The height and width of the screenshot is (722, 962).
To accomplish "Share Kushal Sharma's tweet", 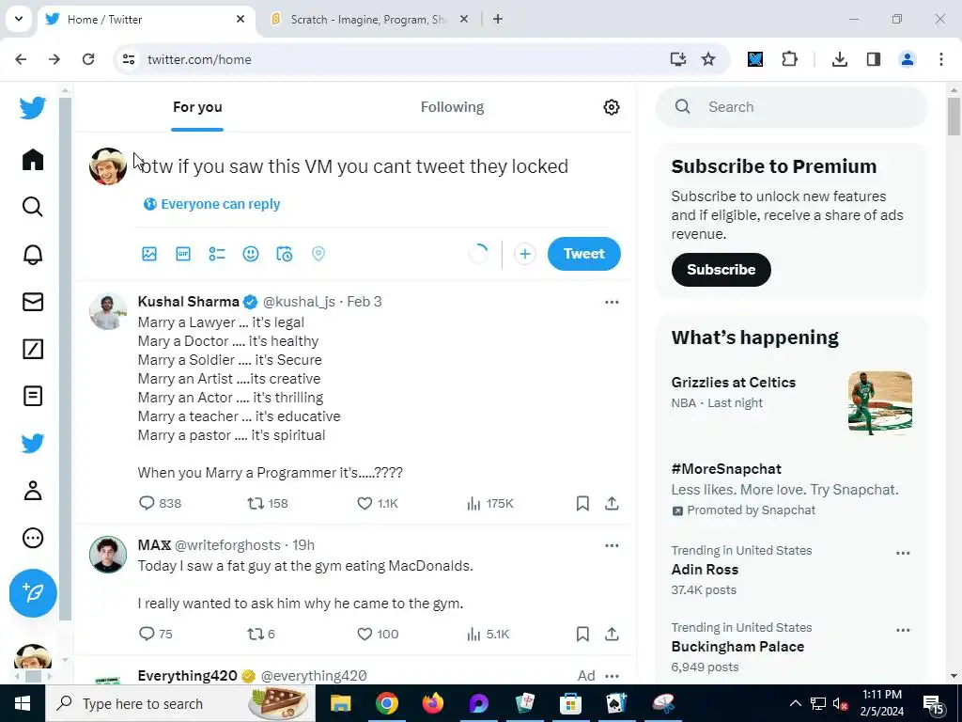I will 612,504.
